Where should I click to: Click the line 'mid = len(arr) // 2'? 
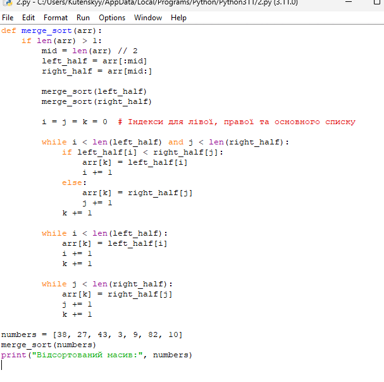click(90, 51)
